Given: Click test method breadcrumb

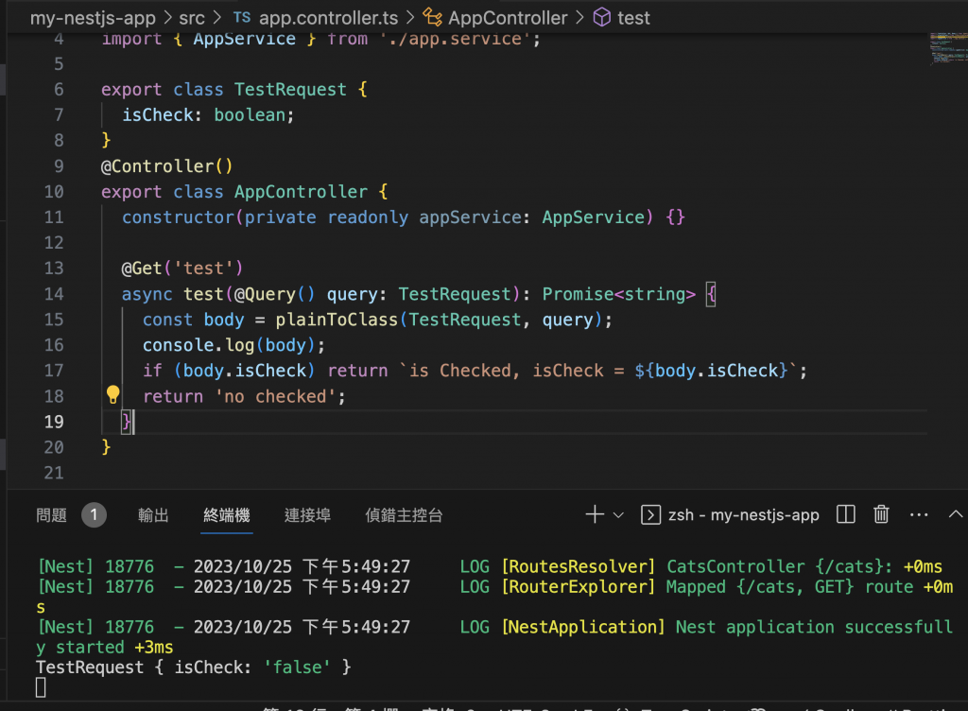Looking at the screenshot, I should 633,18.
